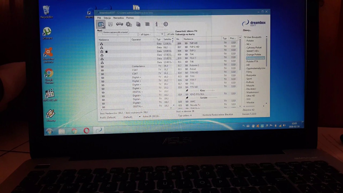Select the Muzyka bouquet
The height and width of the screenshot is (193, 343).
pos(250,86)
